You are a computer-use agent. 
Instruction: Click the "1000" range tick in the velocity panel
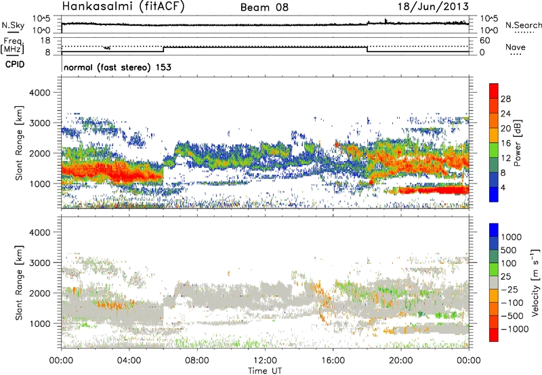[x=39, y=324]
